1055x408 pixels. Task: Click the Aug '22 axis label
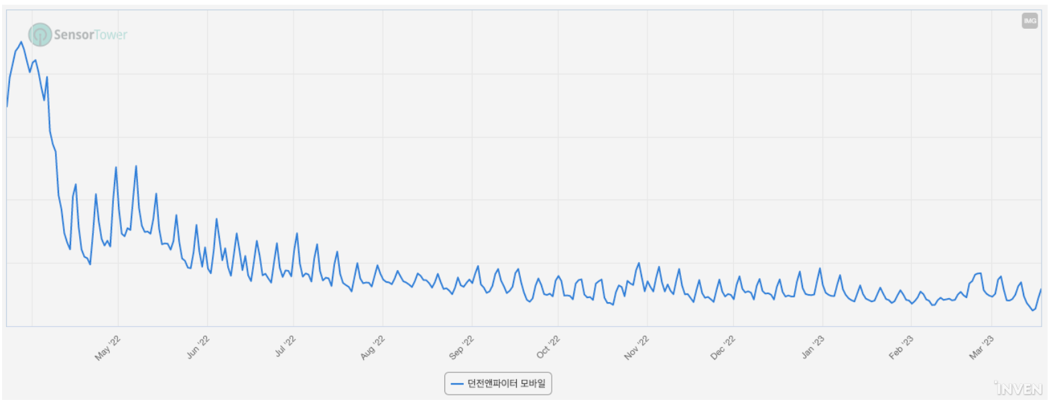click(x=373, y=348)
